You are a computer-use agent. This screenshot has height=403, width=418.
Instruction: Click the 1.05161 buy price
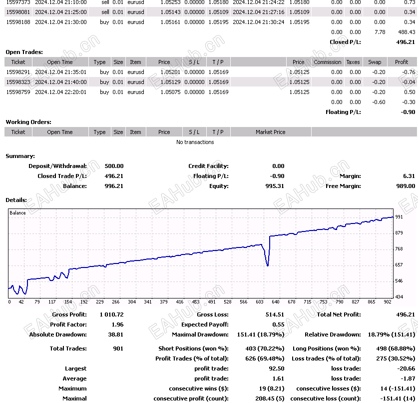(170, 22)
